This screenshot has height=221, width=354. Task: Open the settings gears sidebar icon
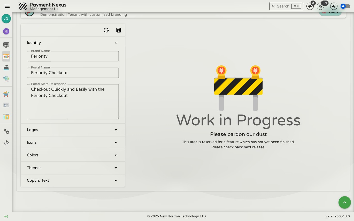pyautogui.click(x=6, y=132)
